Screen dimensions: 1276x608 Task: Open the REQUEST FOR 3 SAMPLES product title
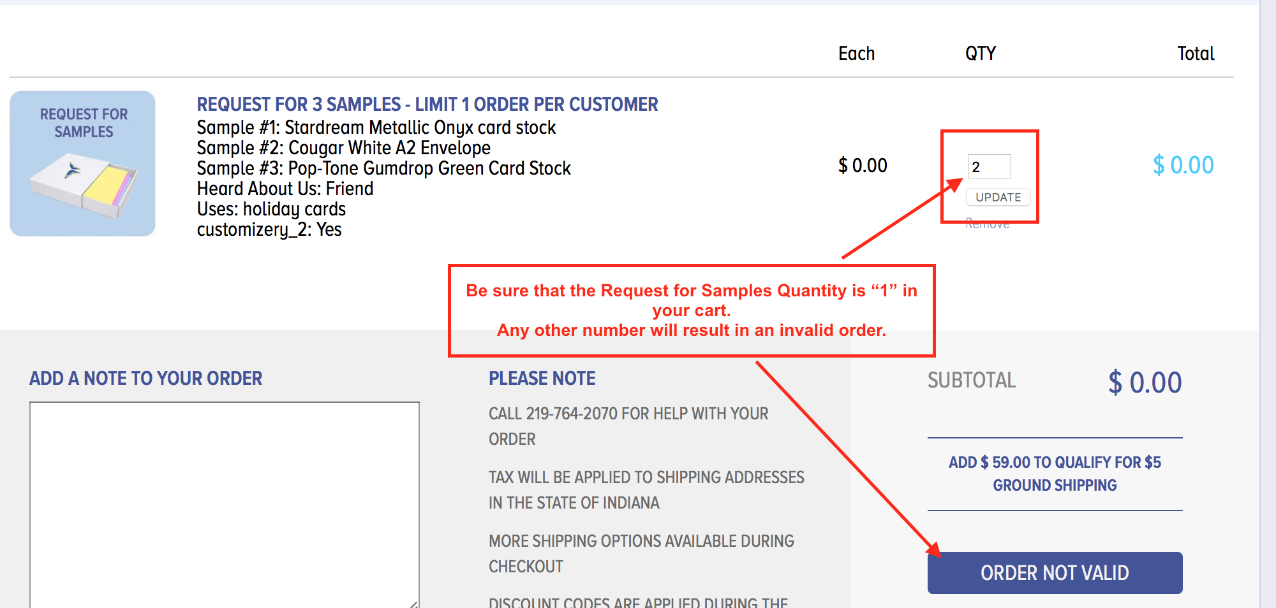point(427,104)
